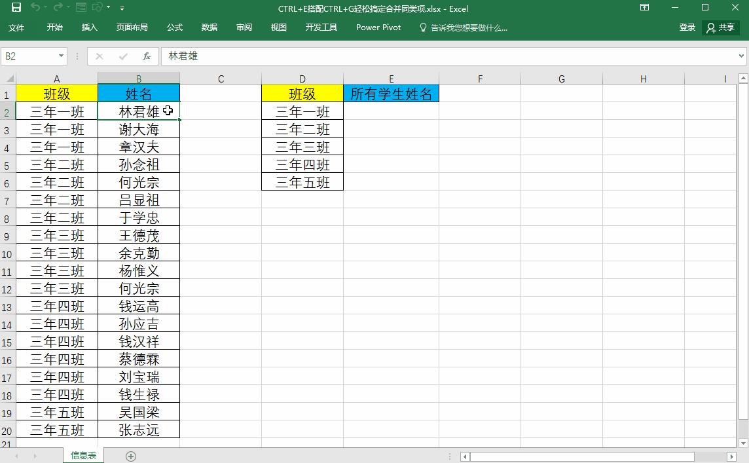Switch to the Power Pivot ribbon tab
This screenshot has width=749, height=463.
pos(378,28)
